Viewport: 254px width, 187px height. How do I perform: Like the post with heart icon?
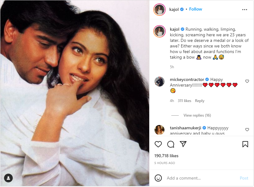click(x=158, y=144)
